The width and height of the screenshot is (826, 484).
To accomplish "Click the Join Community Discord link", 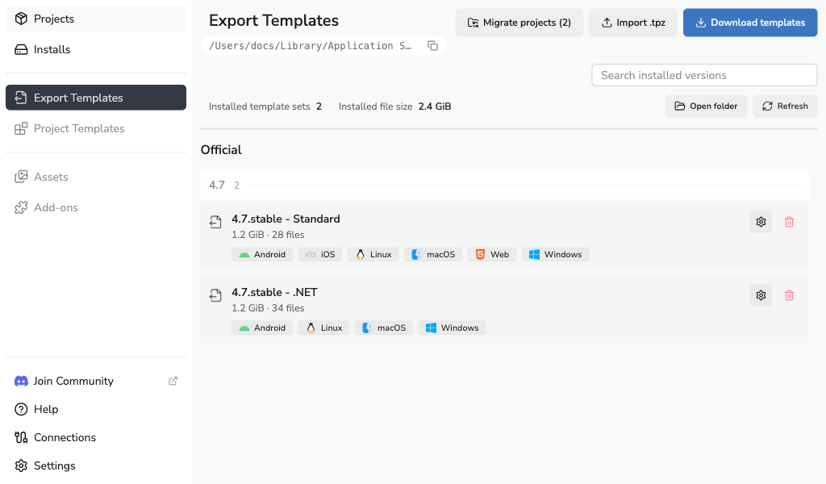I will pos(95,381).
